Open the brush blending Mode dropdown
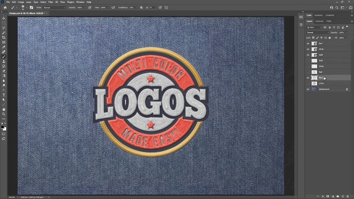Image resolution: width=354 pixels, height=199 pixels. point(54,7)
